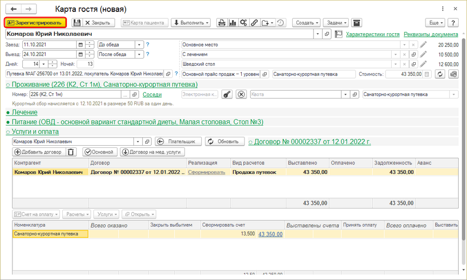Click the Зарегистрировать button

[x=35, y=23]
